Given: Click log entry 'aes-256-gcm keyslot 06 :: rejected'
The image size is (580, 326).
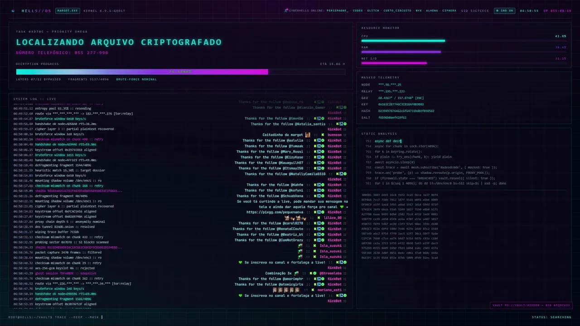Looking at the screenshot, I should [65, 268].
